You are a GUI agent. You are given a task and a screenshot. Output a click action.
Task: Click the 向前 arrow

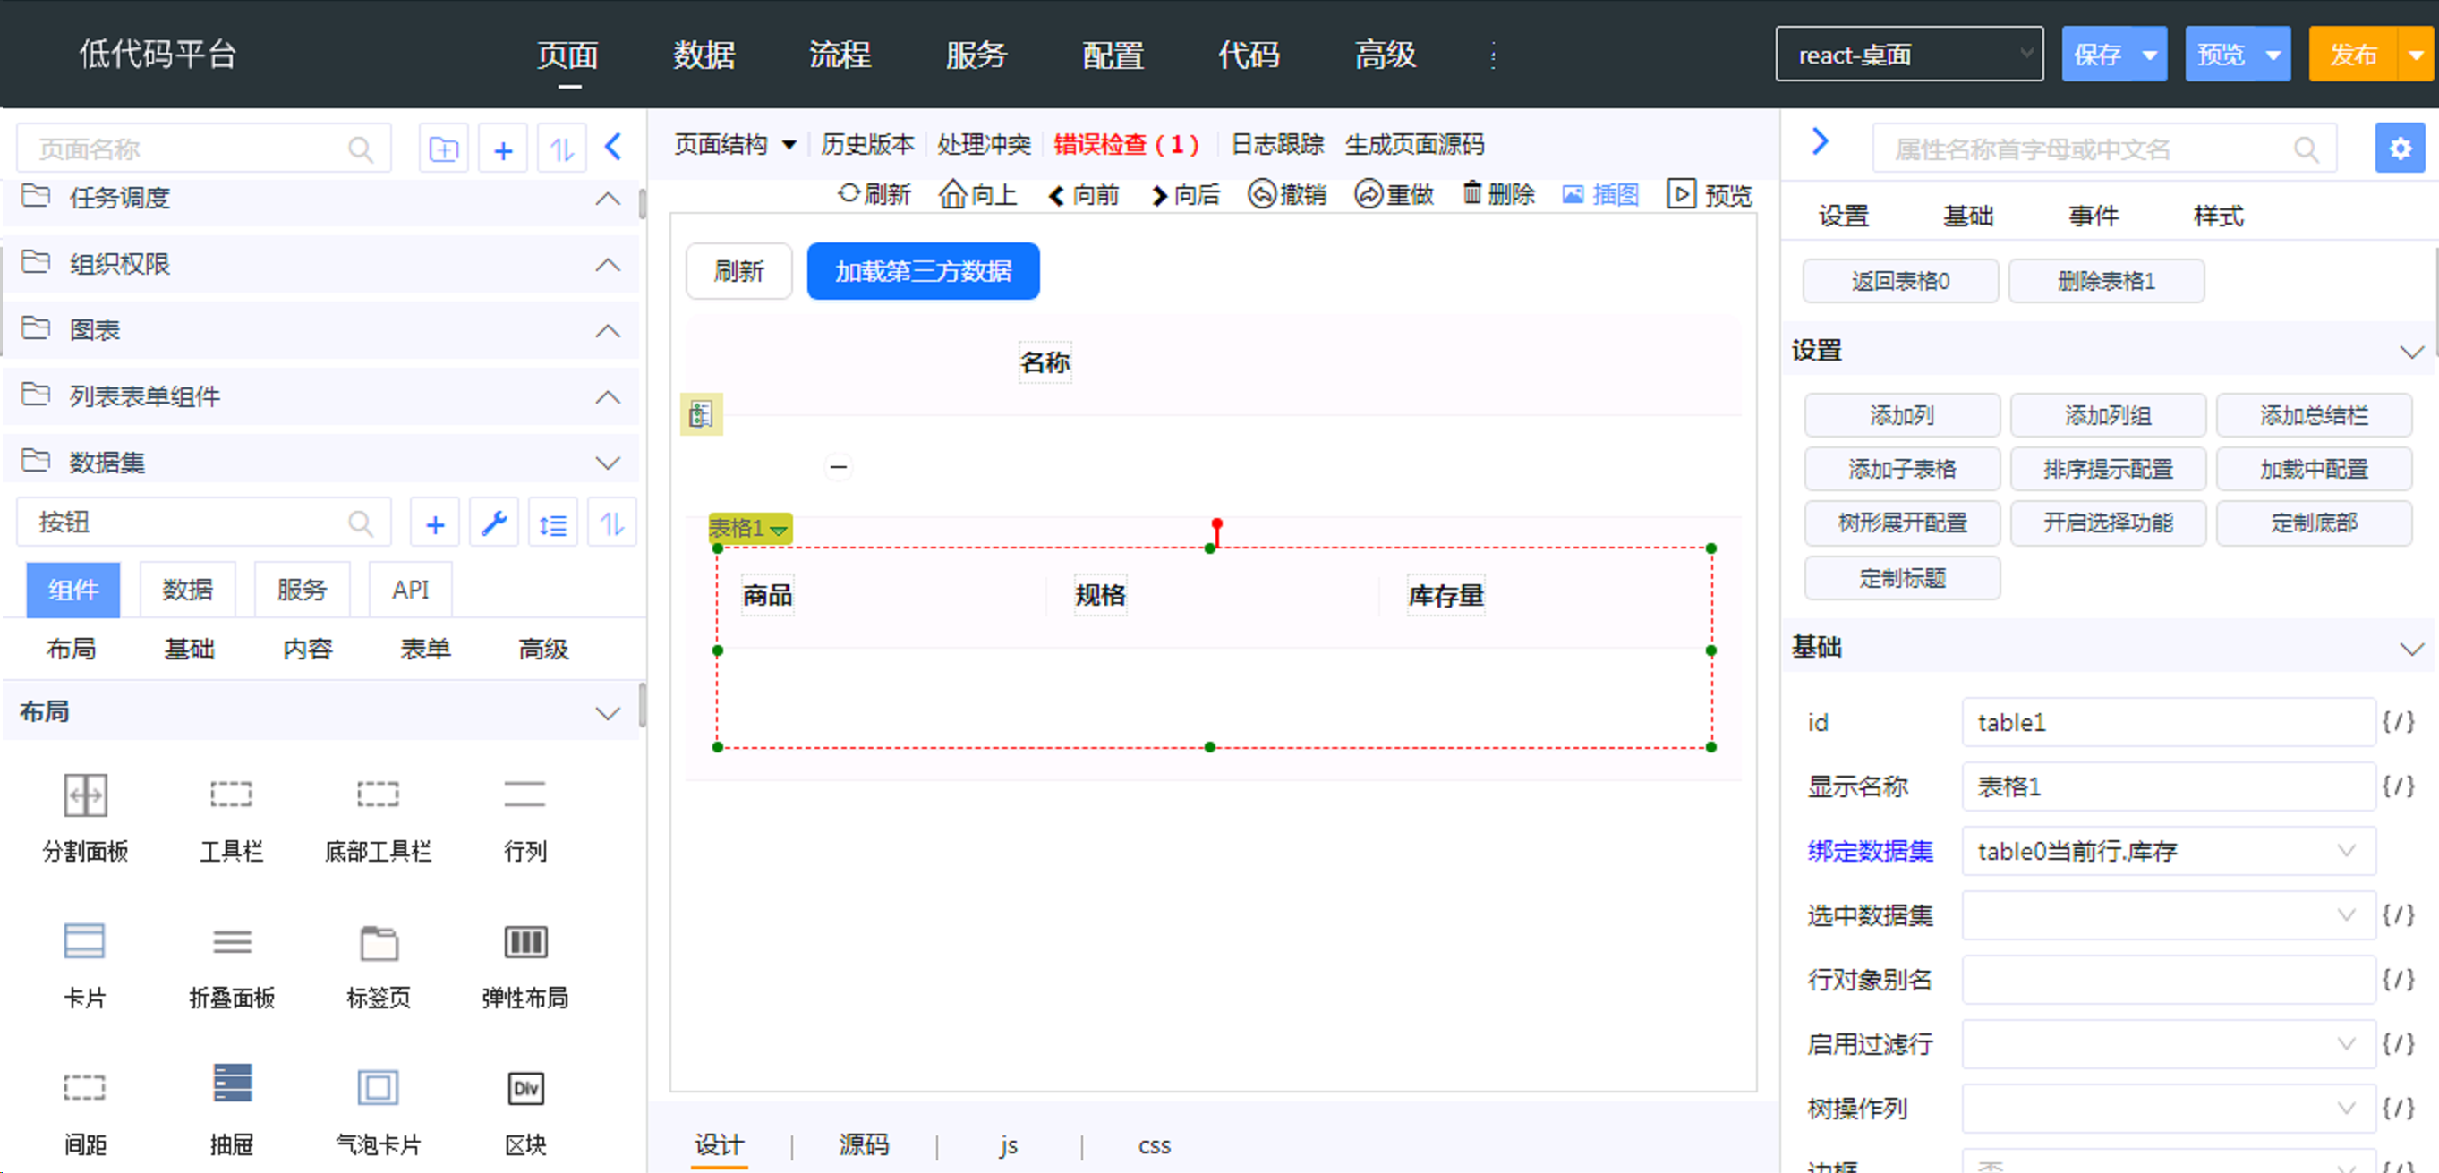(x=1057, y=195)
